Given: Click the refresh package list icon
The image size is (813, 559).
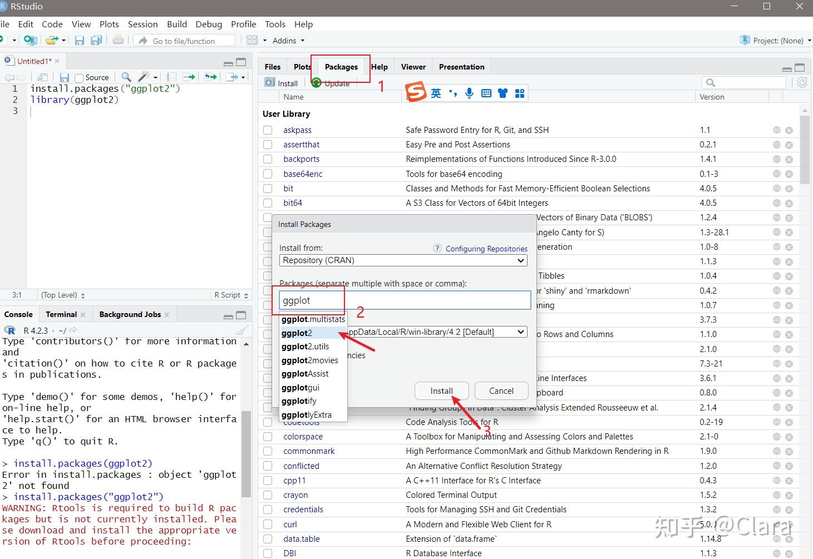Looking at the screenshot, I should (802, 82).
